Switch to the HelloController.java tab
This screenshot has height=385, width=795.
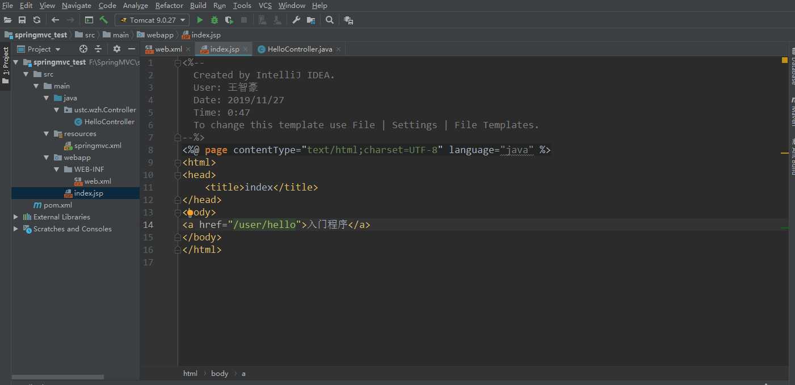click(x=300, y=49)
